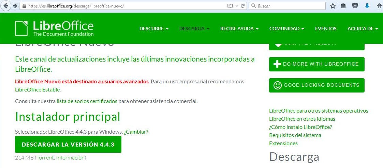Expand the COMUNIDAD menu
The height and width of the screenshot is (168, 383).
[287, 29]
